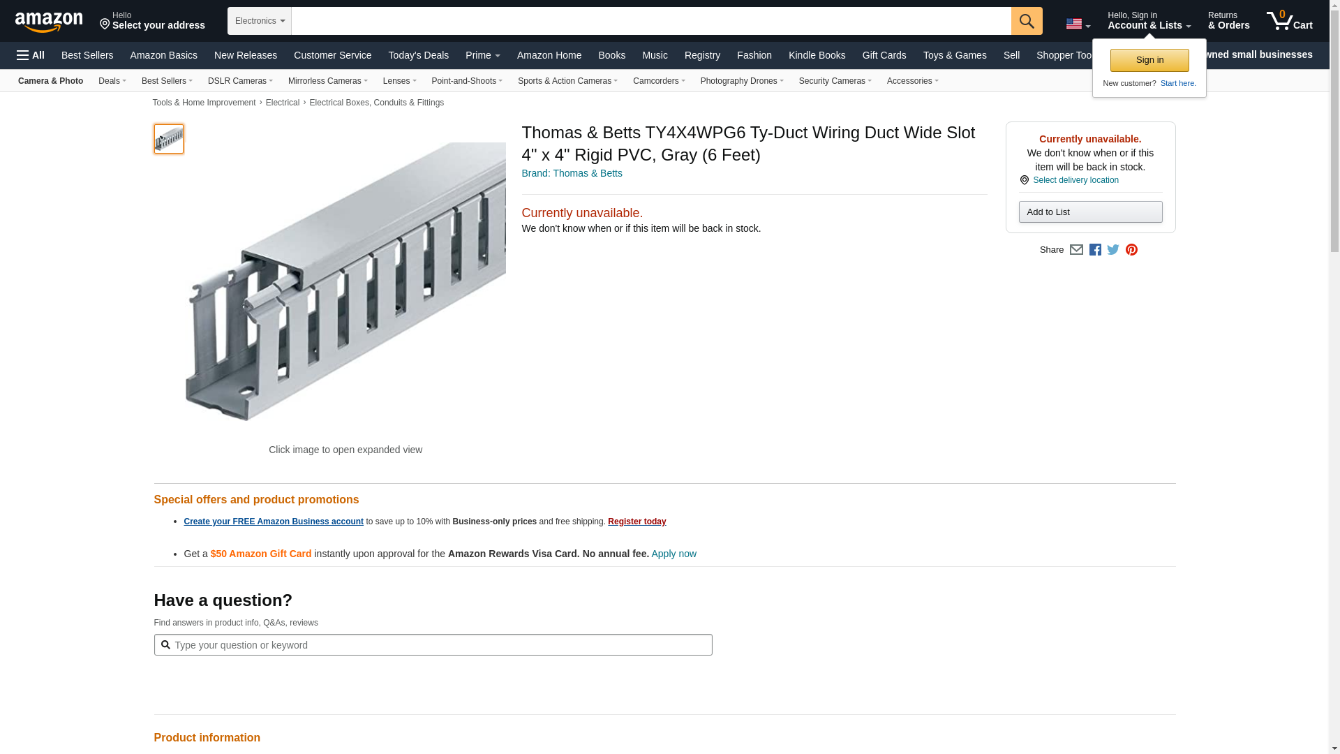Screen dimensions: 1340x754
Task: Share the product on Twitter
Action: [x=1113, y=250]
